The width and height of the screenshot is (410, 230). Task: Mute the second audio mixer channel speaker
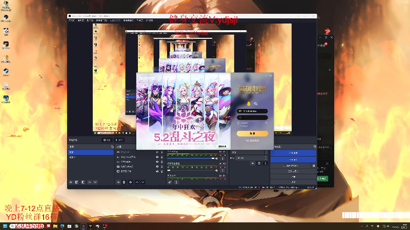pyautogui.click(x=217, y=170)
